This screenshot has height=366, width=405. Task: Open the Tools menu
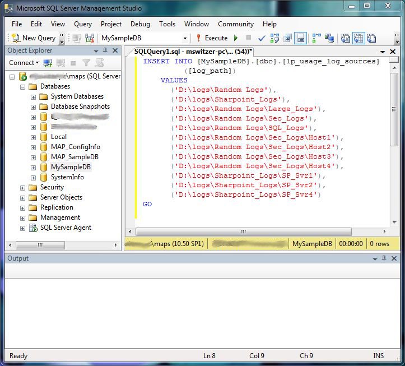167,24
